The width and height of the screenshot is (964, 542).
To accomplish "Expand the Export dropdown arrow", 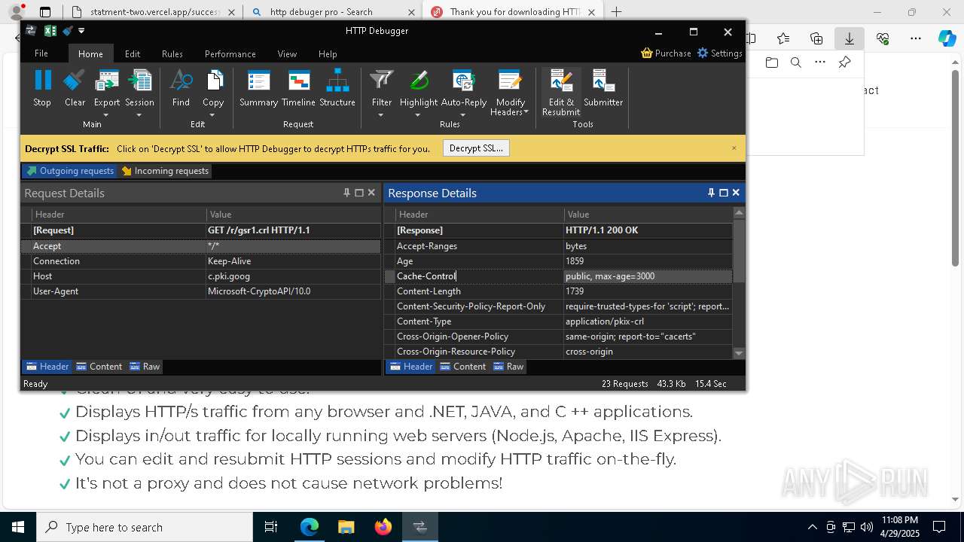I will (106, 115).
